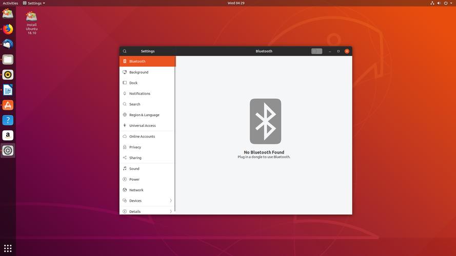Image resolution: width=456 pixels, height=256 pixels.
Task: Click the Privacy lock icon
Action: [x=125, y=147]
